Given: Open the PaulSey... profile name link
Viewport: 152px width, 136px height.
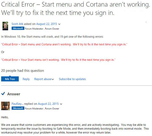Looking at the screenshot, I should tap(17, 104).
